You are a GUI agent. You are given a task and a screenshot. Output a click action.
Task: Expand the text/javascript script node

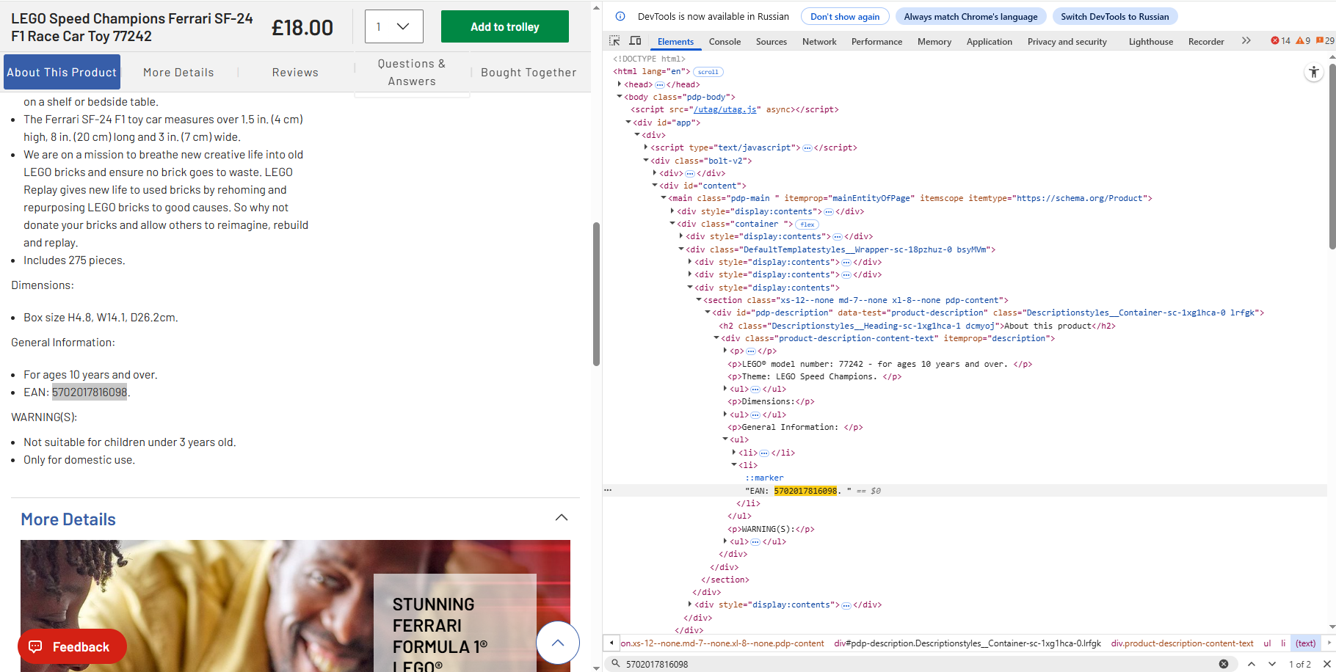click(x=646, y=147)
